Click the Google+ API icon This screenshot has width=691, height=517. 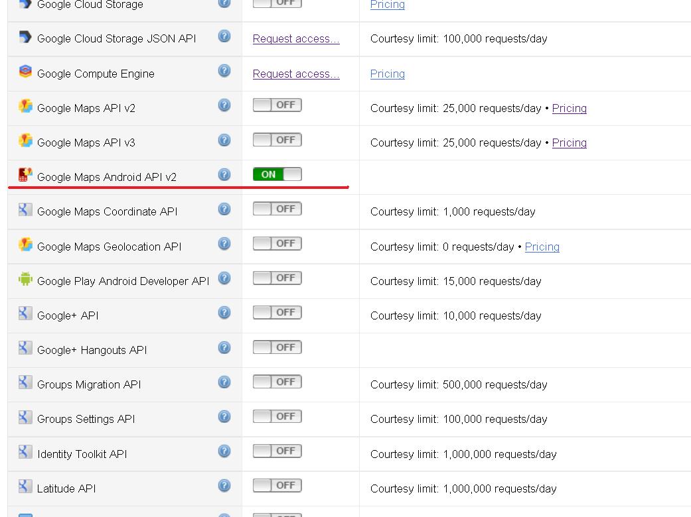(24, 313)
